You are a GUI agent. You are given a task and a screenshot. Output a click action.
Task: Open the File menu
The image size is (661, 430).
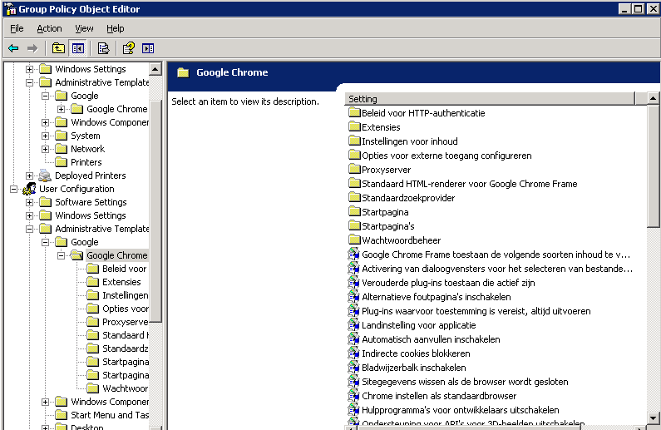click(17, 28)
